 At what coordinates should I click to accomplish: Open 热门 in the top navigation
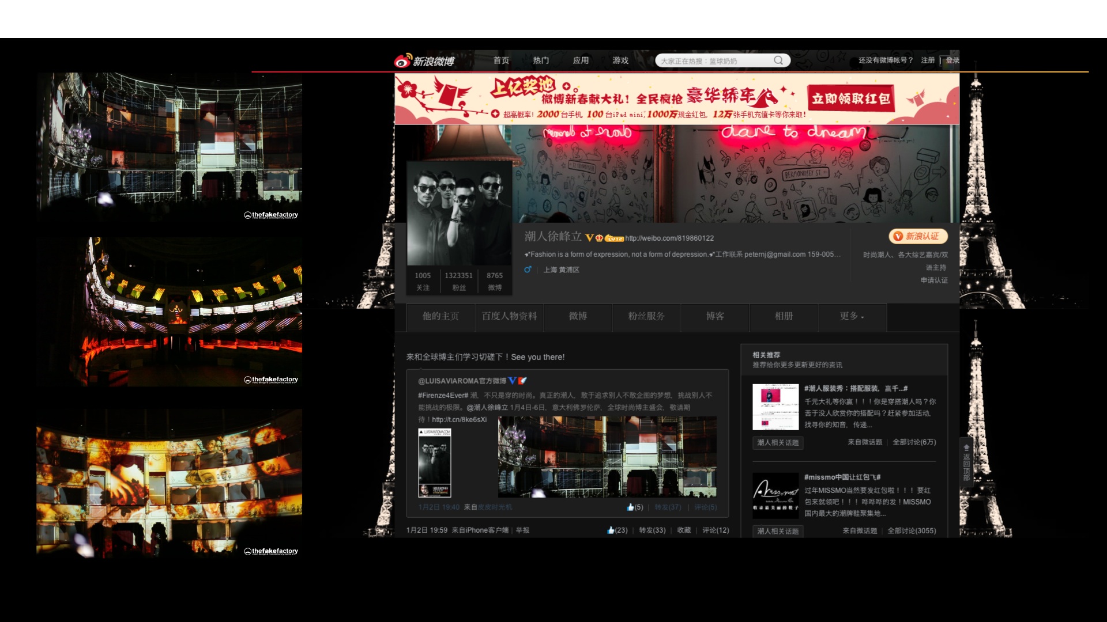541,60
